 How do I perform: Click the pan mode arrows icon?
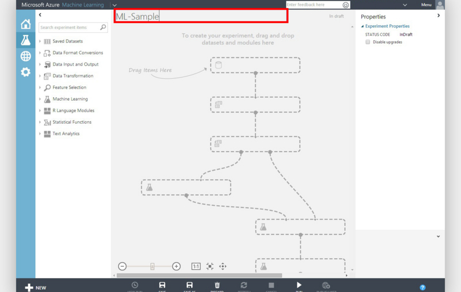pyautogui.click(x=222, y=266)
